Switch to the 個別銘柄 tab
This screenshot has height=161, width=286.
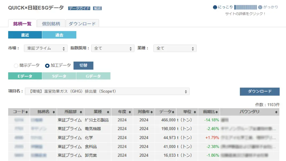(x=51, y=24)
